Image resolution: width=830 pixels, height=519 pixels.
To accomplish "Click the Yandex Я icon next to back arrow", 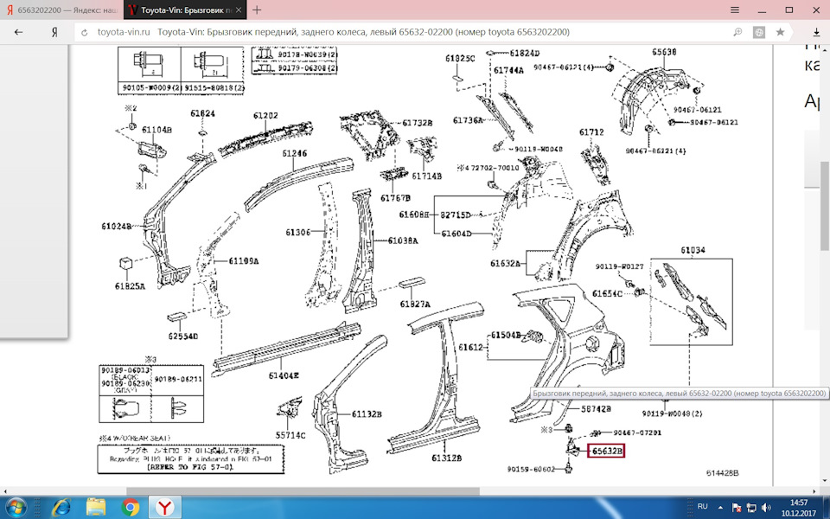I will click(x=54, y=30).
